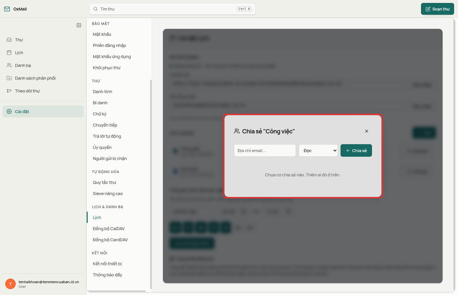
Task: Focus the Tìm thư search box
Action: [172, 9]
